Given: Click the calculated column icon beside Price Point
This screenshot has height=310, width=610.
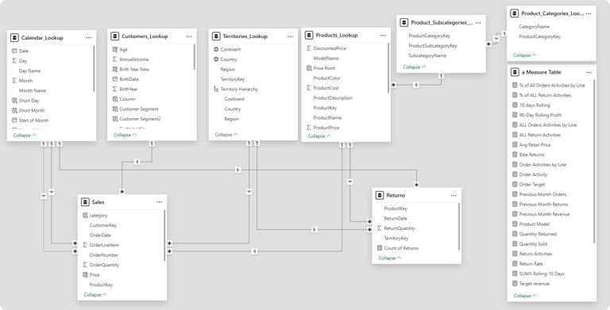Looking at the screenshot, I should (x=309, y=68).
